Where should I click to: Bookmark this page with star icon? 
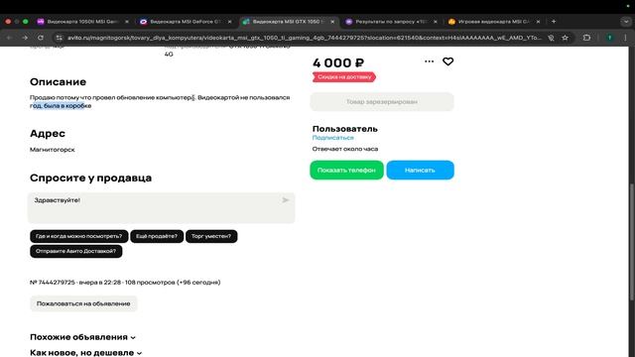coord(565,38)
